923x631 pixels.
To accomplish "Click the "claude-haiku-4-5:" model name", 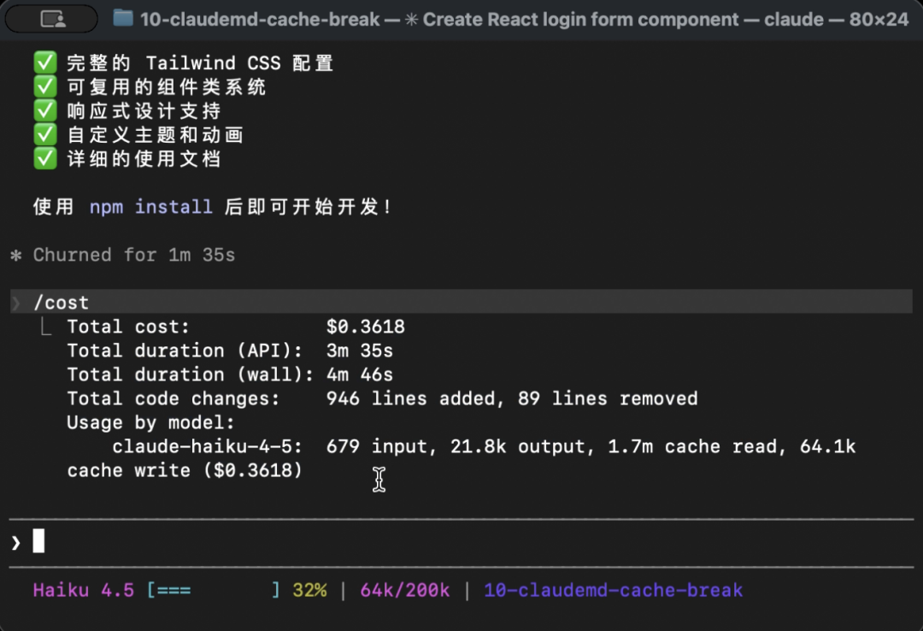I will click(x=207, y=446).
